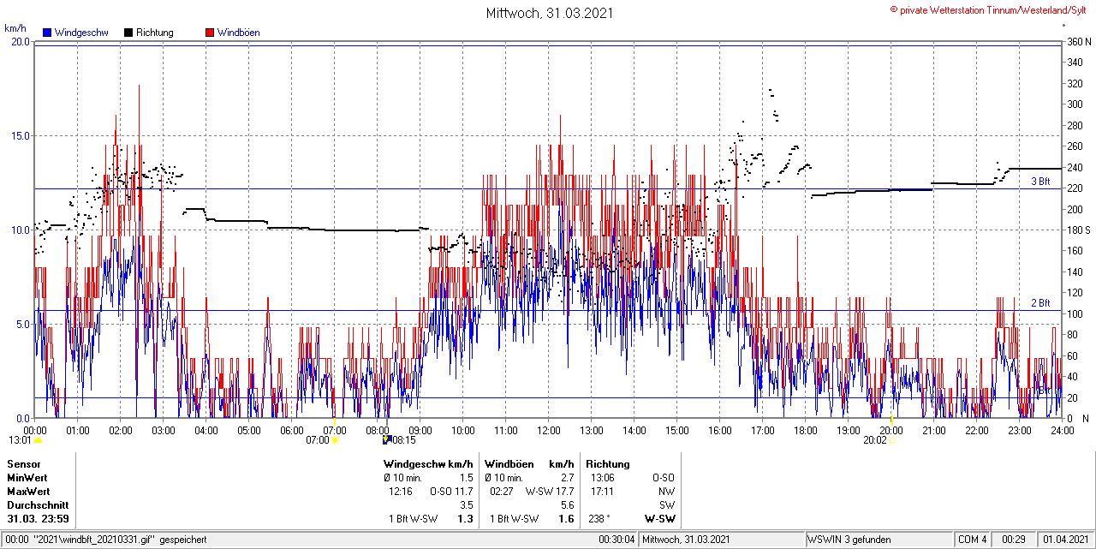
Task: Click the Richtung legend label at top
Action: point(155,33)
